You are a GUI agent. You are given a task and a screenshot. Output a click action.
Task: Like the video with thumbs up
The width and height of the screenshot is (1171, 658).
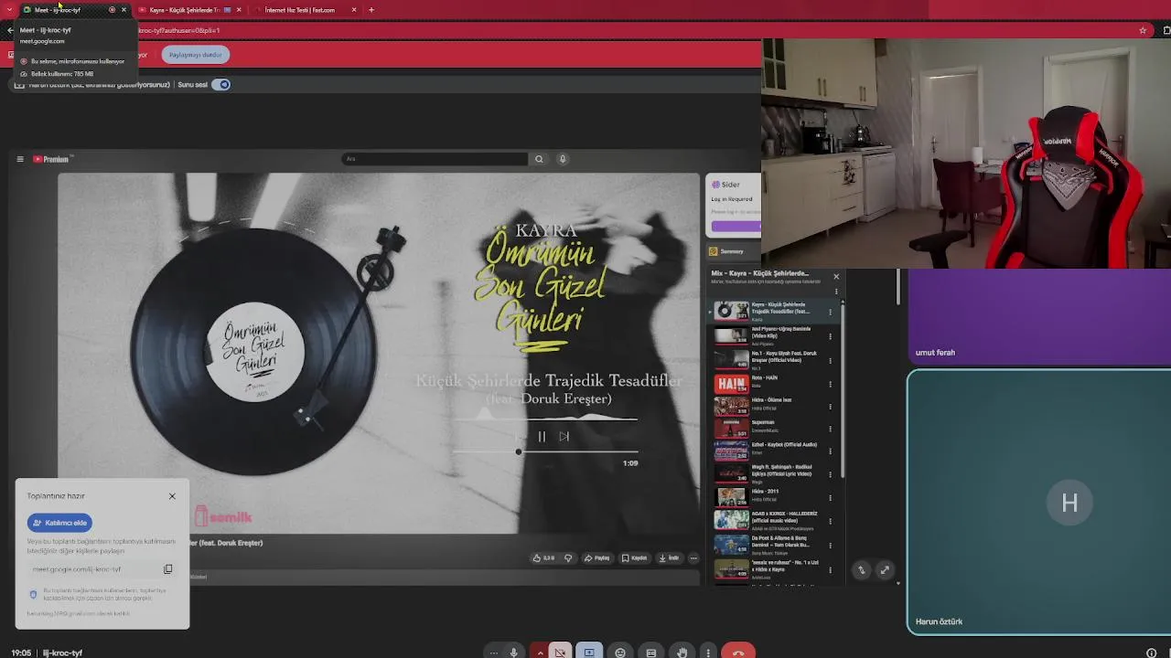[x=545, y=557]
